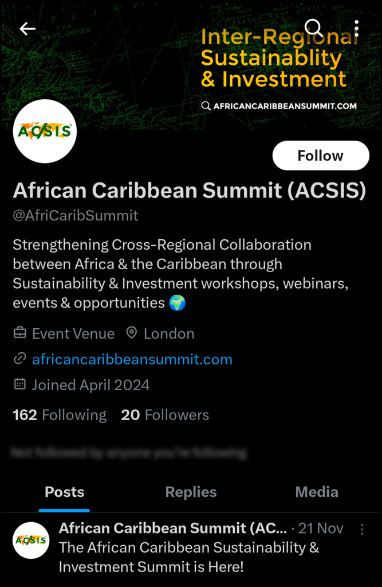Image resolution: width=382 pixels, height=587 pixels.
Task: Open africancaribbeansummit.com website link
Action: point(132,360)
